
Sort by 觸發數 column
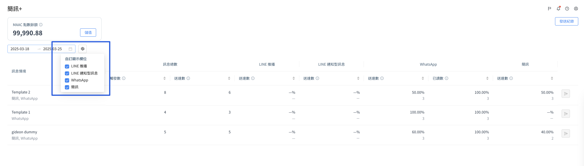tap(164, 78)
